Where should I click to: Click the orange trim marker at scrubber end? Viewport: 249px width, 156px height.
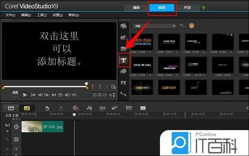[87, 88]
